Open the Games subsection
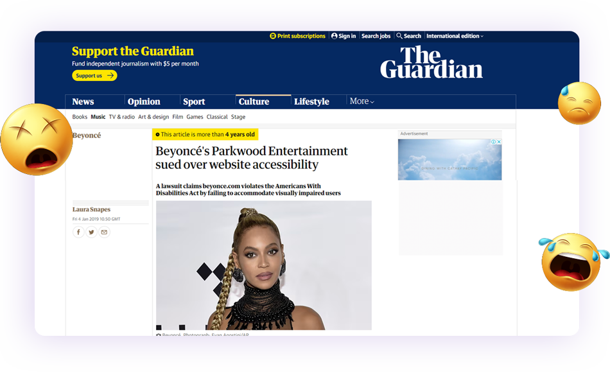Screen dimensions: 610x384 coord(195,117)
